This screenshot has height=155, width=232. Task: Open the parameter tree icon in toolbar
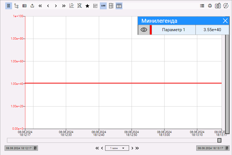17,6
